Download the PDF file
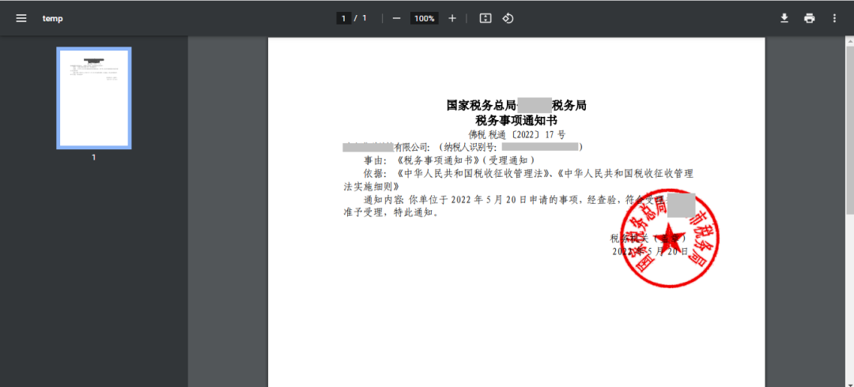 click(784, 18)
